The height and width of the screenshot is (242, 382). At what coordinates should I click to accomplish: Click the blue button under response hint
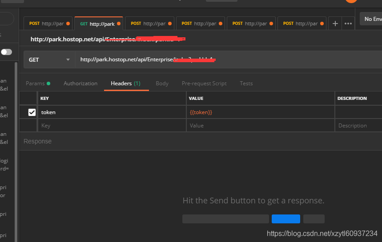coord(286,219)
